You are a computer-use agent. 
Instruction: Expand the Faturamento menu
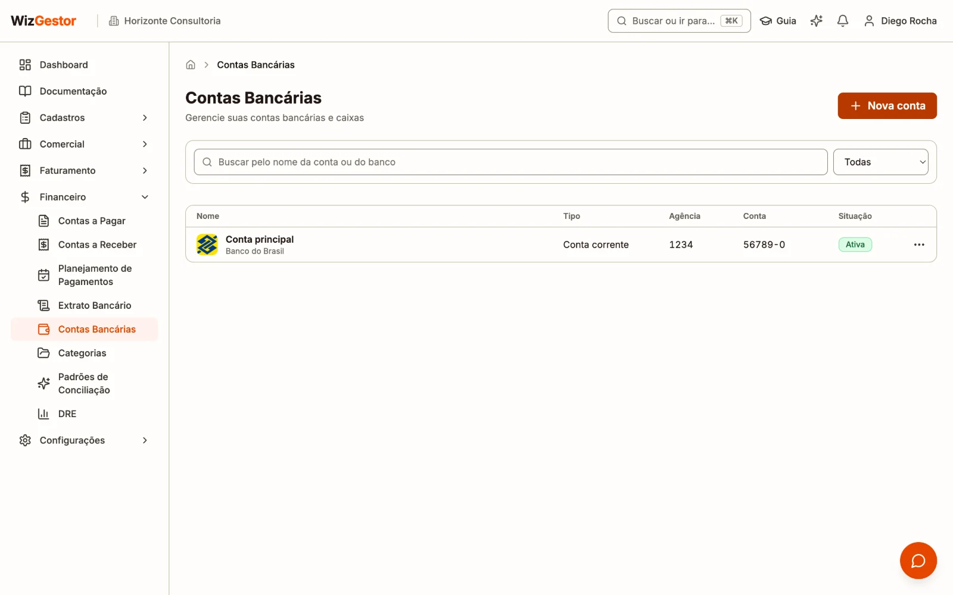[x=84, y=171]
